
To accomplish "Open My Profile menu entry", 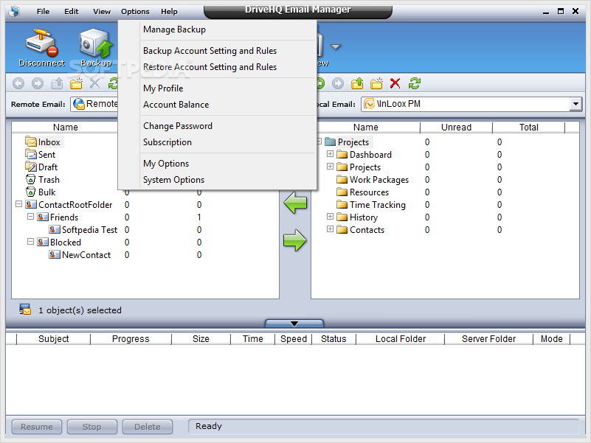I will pos(228,88).
